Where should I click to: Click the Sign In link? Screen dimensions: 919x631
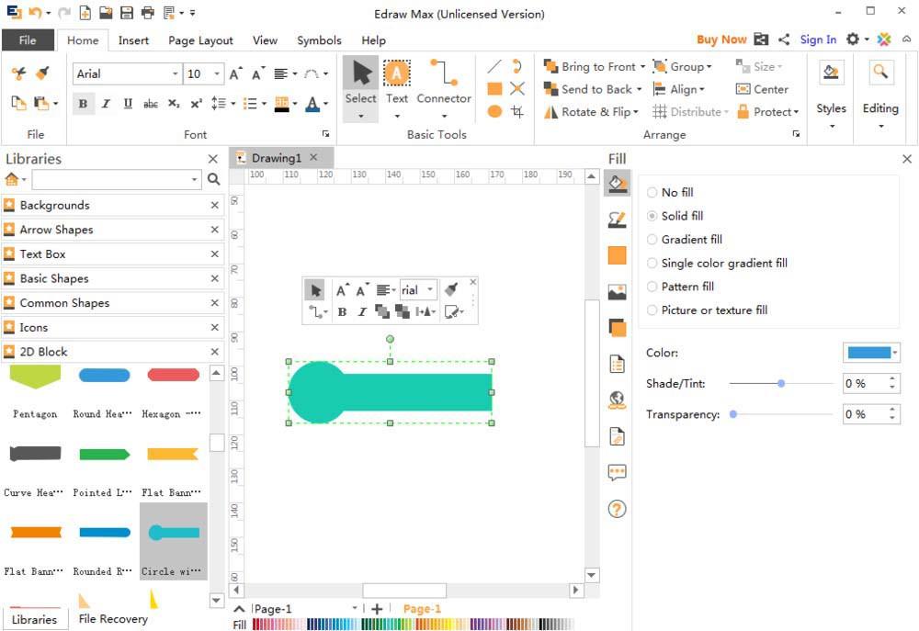pyautogui.click(x=818, y=39)
